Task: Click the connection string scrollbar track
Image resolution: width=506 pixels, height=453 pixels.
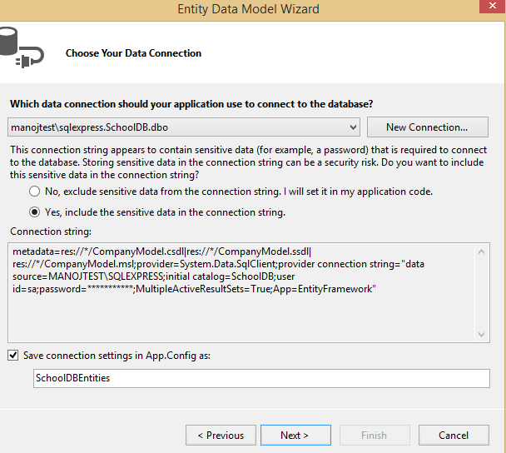Action: [482, 291]
